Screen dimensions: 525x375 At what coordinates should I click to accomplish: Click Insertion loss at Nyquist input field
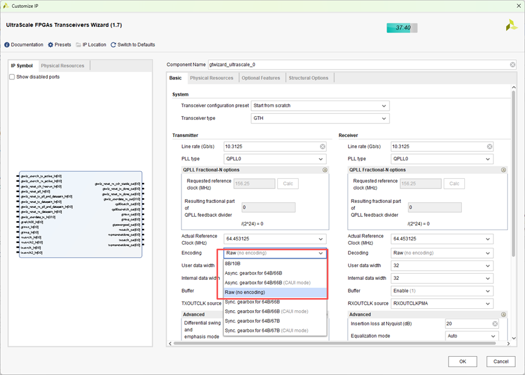pos(472,324)
